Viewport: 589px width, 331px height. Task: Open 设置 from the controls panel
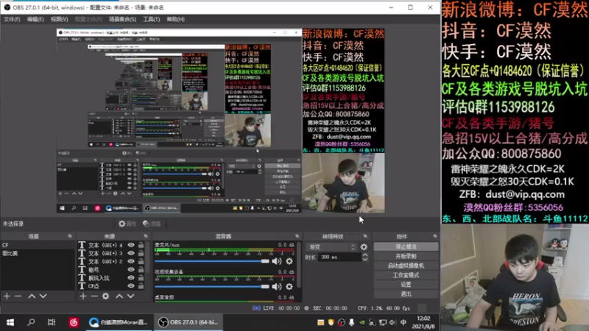(406, 285)
